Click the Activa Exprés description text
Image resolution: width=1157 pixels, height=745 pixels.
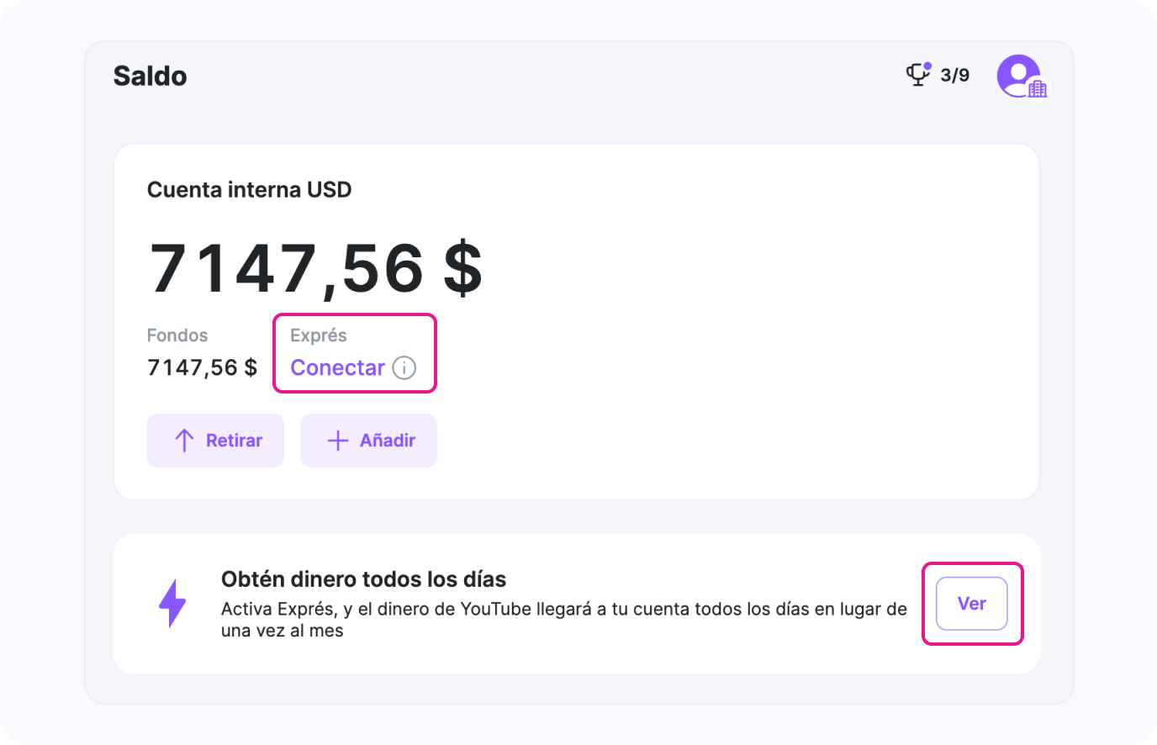point(564,620)
